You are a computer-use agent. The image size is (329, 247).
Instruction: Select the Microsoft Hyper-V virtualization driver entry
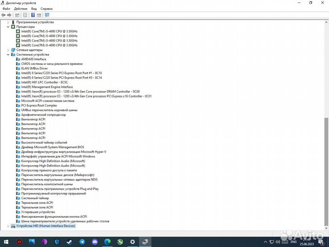64,152
